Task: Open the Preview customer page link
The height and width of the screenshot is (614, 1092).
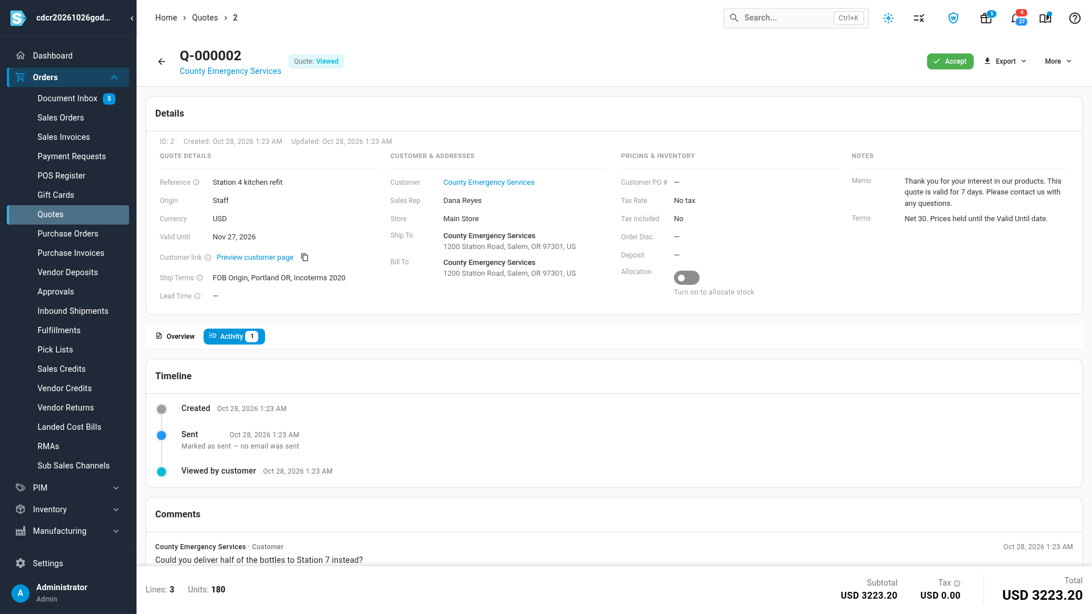Action: [255, 258]
